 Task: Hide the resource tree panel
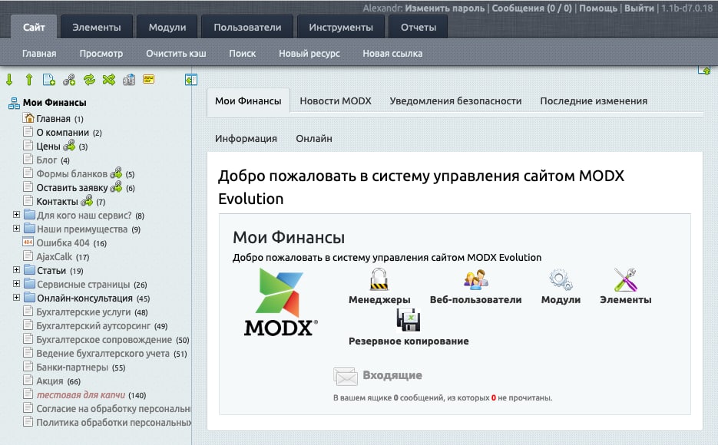coord(191,80)
